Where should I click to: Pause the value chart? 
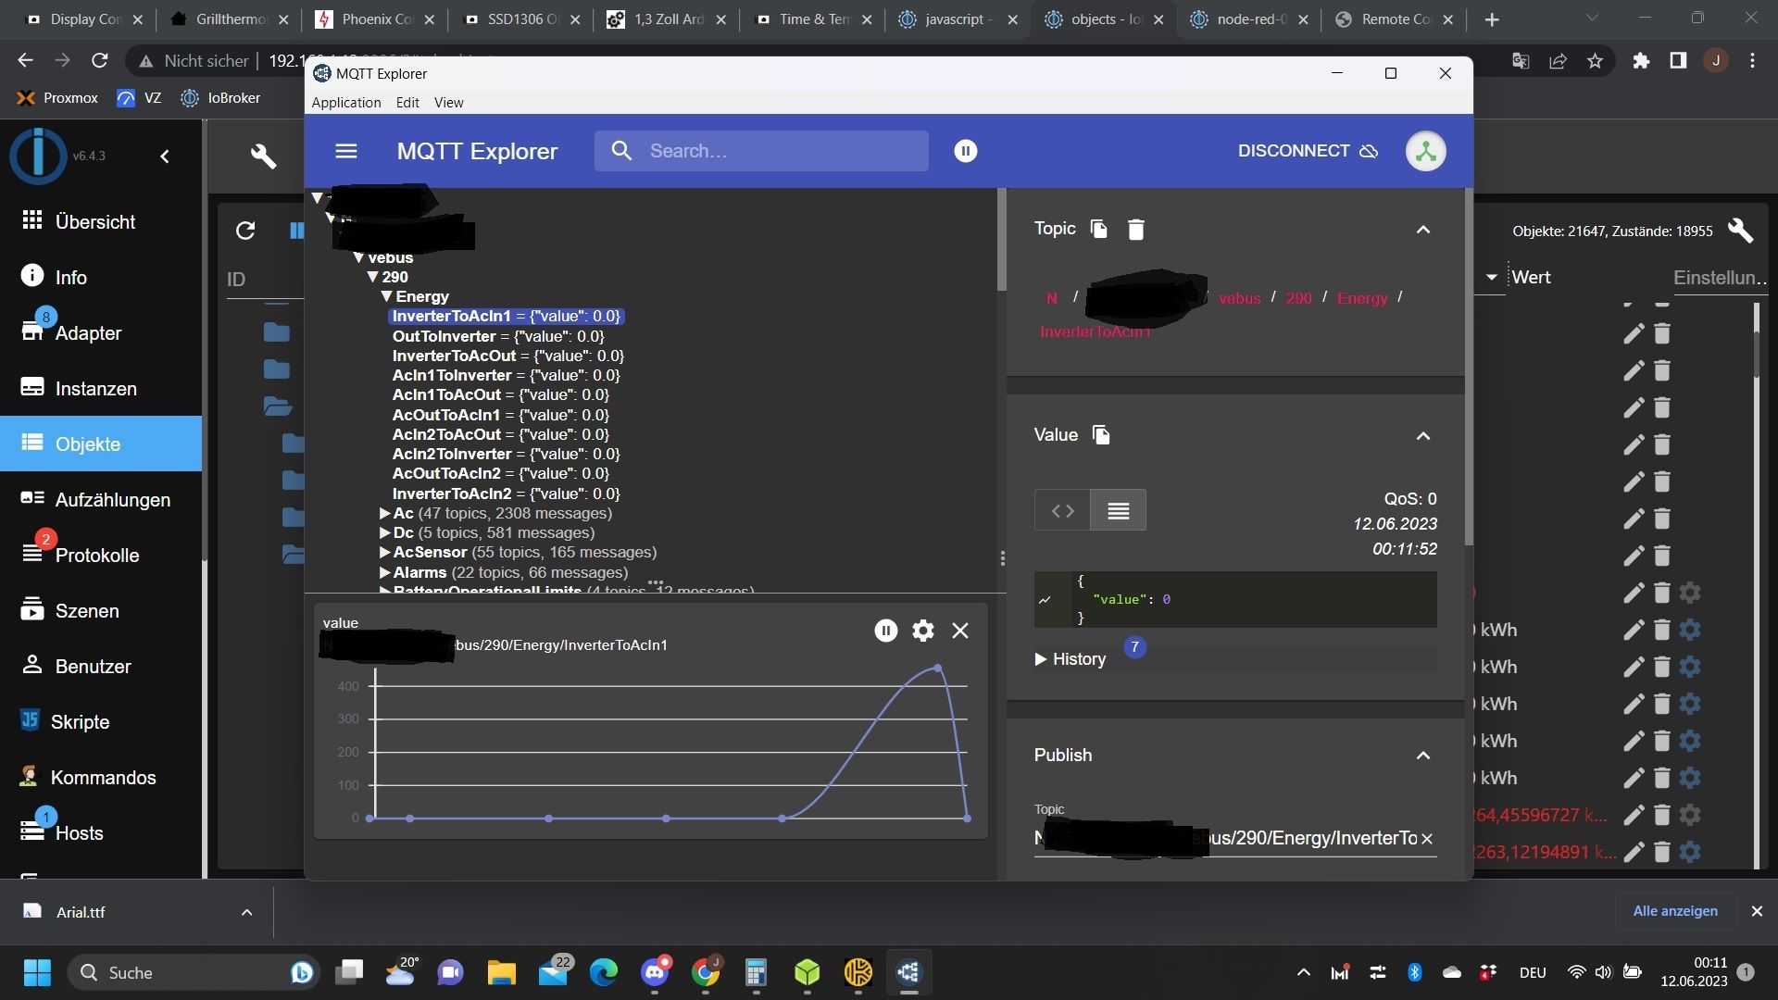coord(885,631)
